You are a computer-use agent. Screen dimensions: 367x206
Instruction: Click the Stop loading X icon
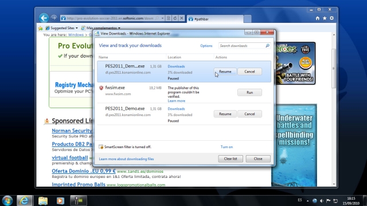click(x=181, y=18)
